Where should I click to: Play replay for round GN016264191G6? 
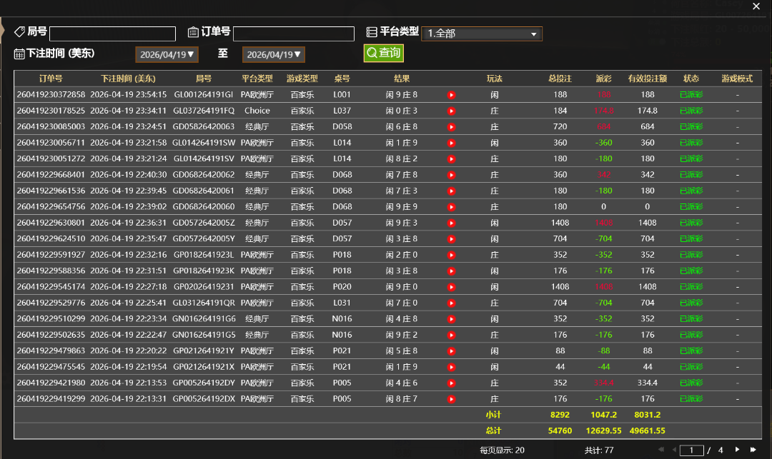pyautogui.click(x=451, y=319)
